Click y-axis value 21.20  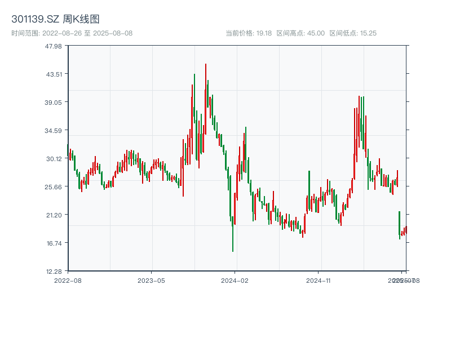(x=54, y=215)
